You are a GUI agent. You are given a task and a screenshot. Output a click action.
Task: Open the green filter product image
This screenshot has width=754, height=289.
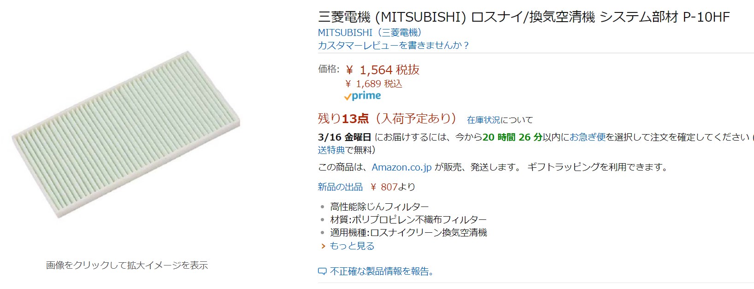pyautogui.click(x=126, y=134)
